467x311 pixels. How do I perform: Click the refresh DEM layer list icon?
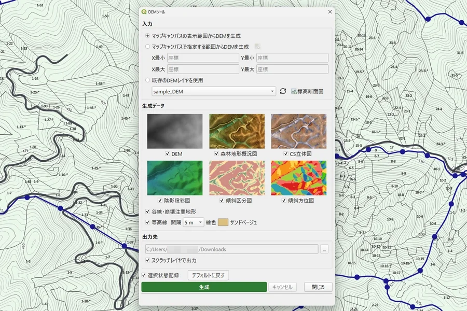click(283, 91)
